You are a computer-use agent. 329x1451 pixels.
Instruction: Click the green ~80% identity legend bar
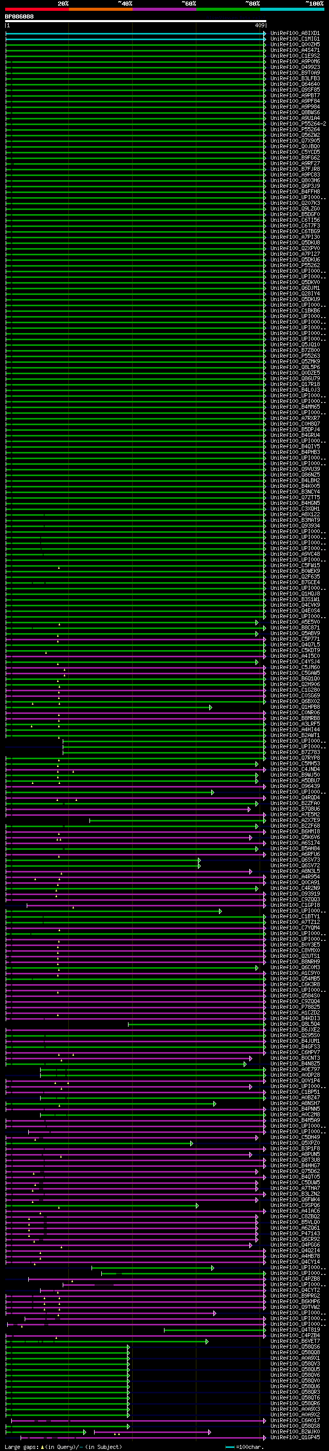228,9
